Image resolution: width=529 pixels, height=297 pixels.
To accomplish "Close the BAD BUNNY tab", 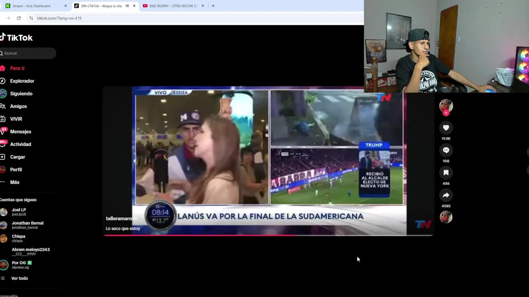I will click(203, 6).
